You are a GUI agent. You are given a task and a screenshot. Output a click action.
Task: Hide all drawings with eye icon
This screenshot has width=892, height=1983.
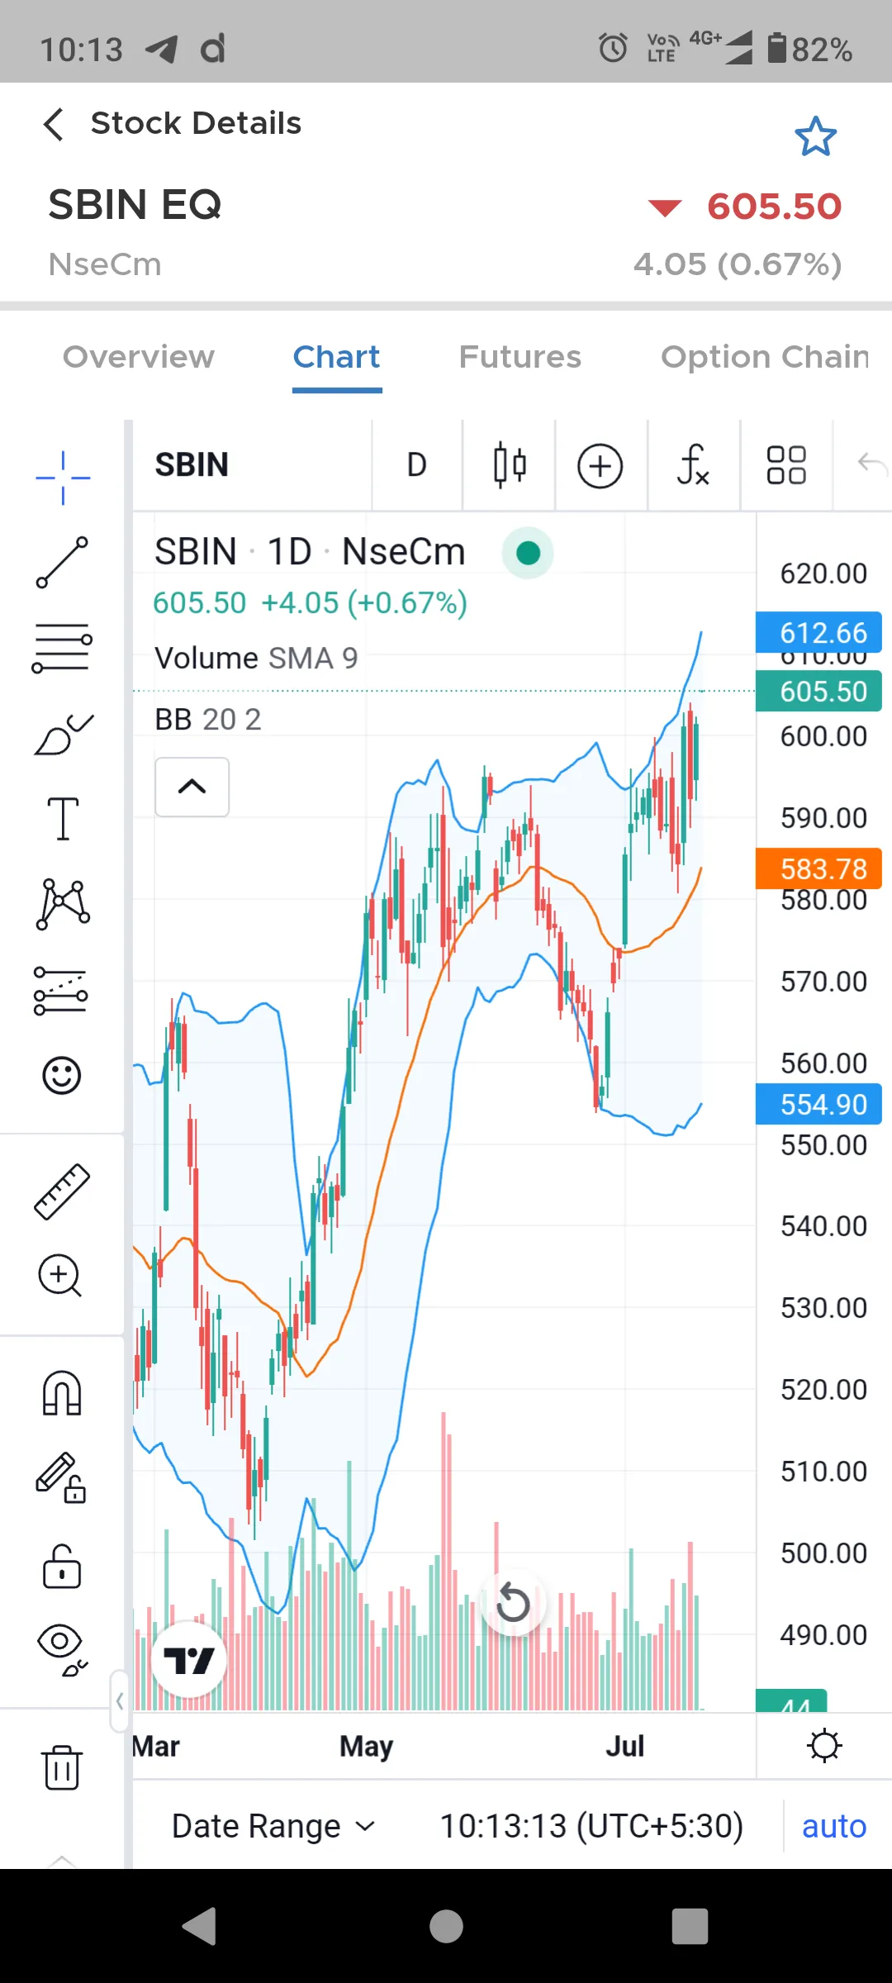point(62,1650)
